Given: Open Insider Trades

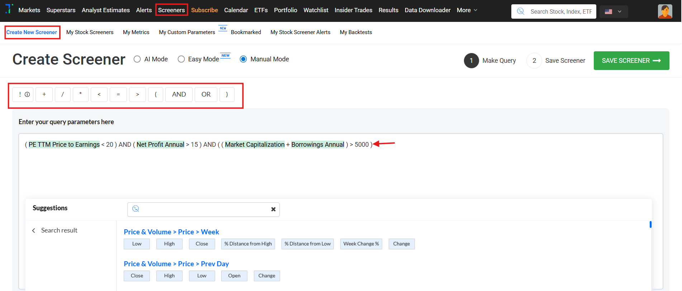Looking at the screenshot, I should pyautogui.click(x=353, y=10).
